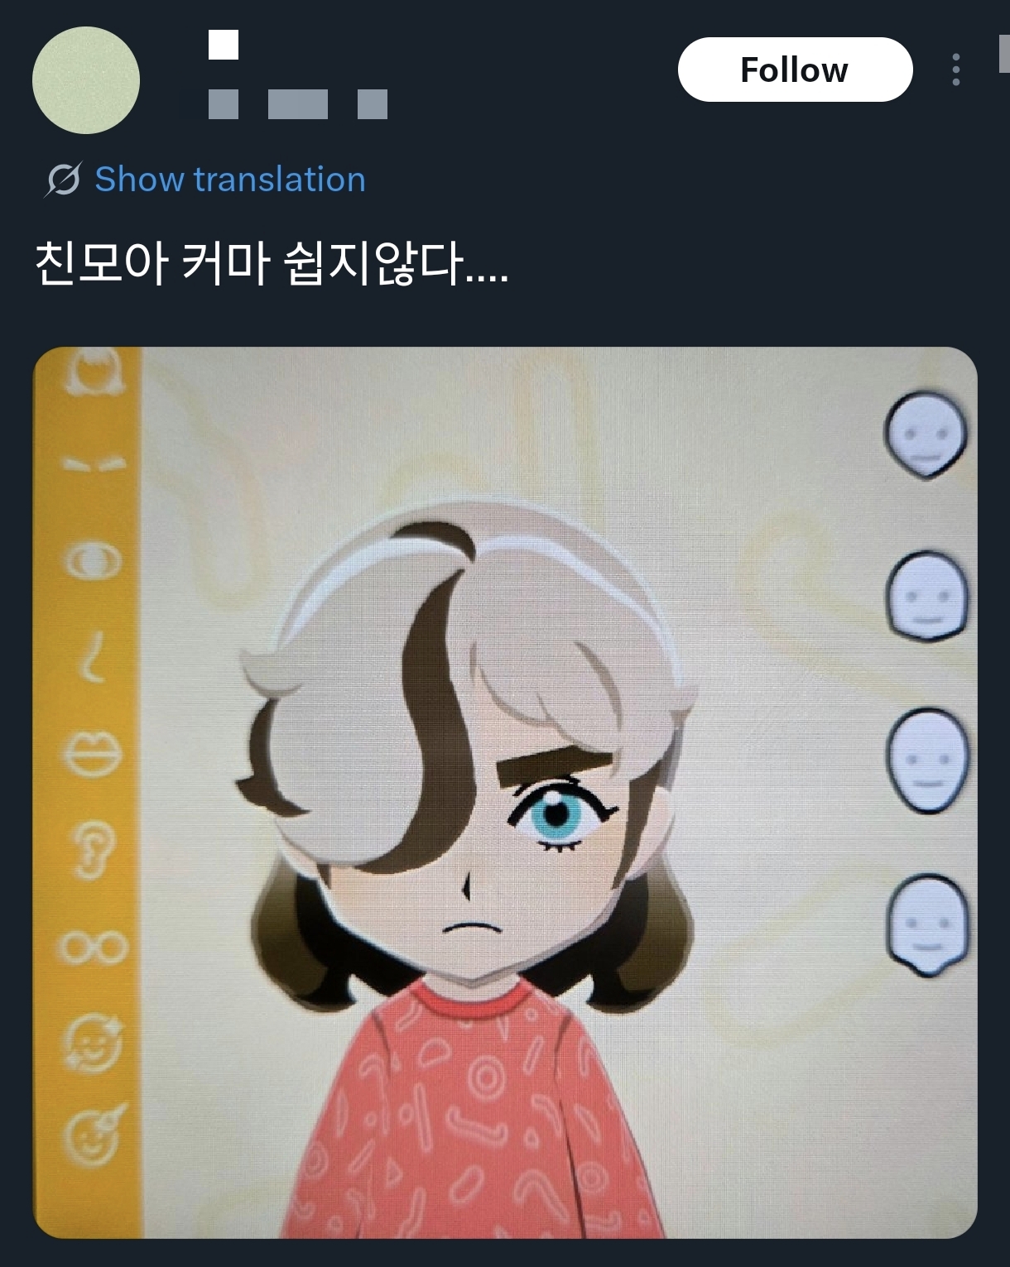The image size is (1010, 1267).
Task: Open the mouth lips category
Action: coord(93,753)
